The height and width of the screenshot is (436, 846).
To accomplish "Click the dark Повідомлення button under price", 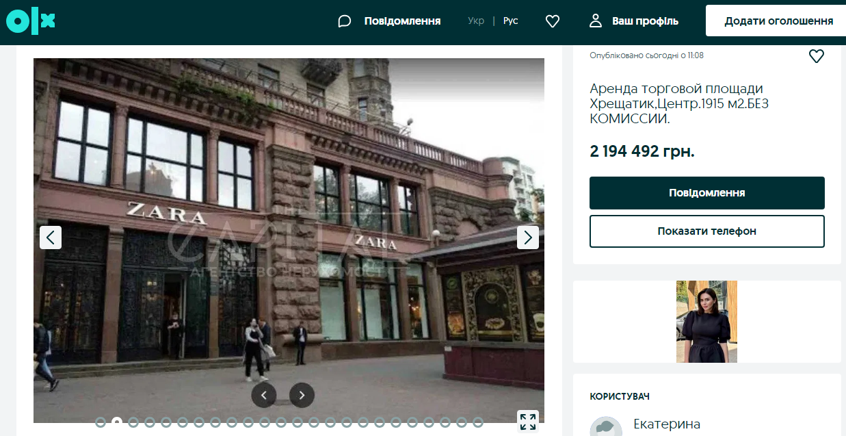I will 706,193.
